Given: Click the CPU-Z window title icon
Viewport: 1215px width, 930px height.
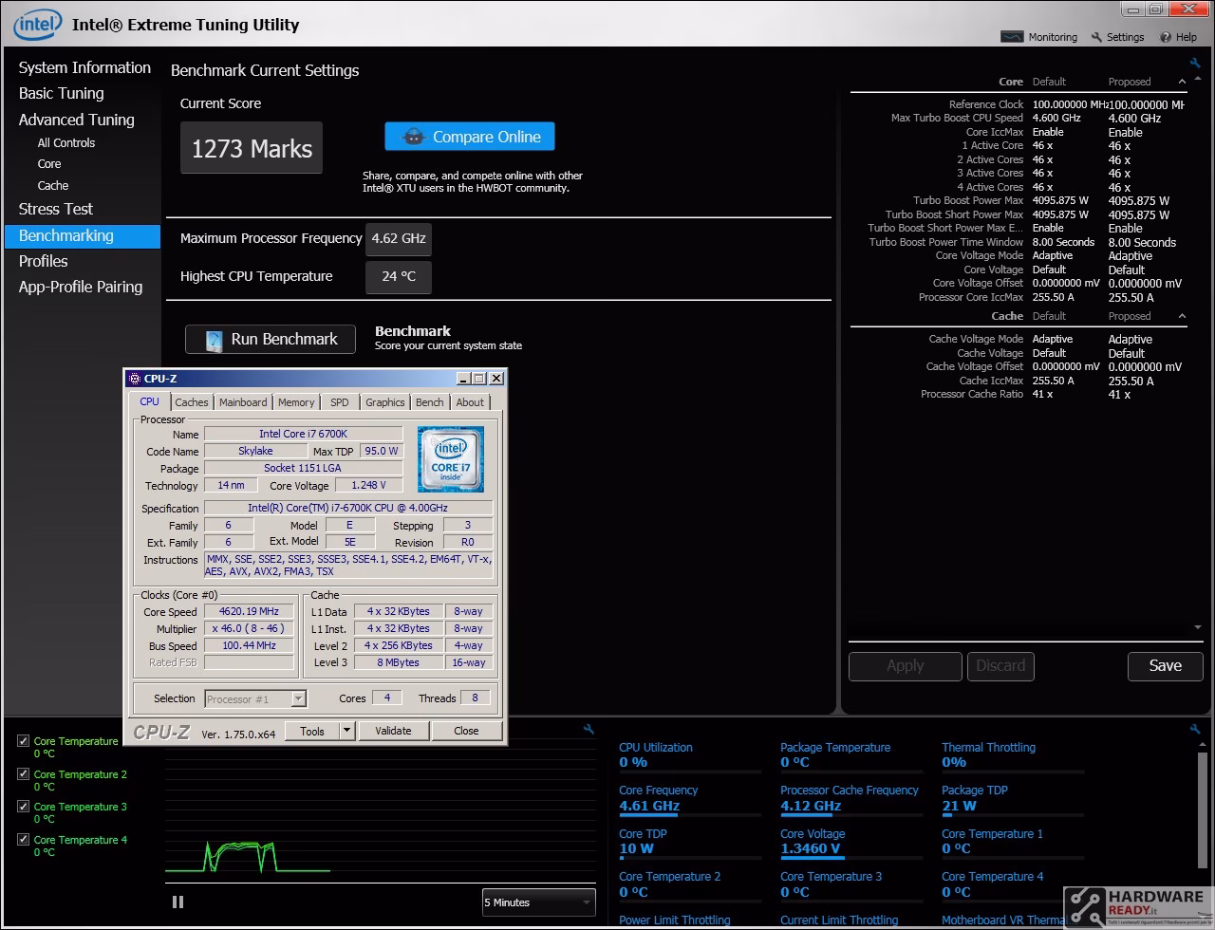Looking at the screenshot, I should [135, 379].
